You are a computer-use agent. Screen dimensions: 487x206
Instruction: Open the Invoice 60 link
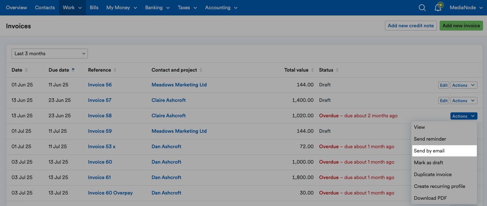click(x=100, y=162)
